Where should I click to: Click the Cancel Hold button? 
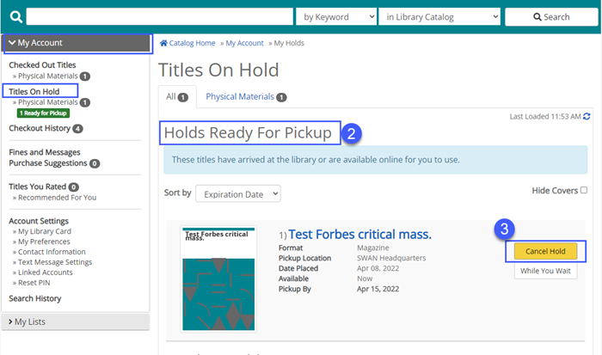(545, 251)
